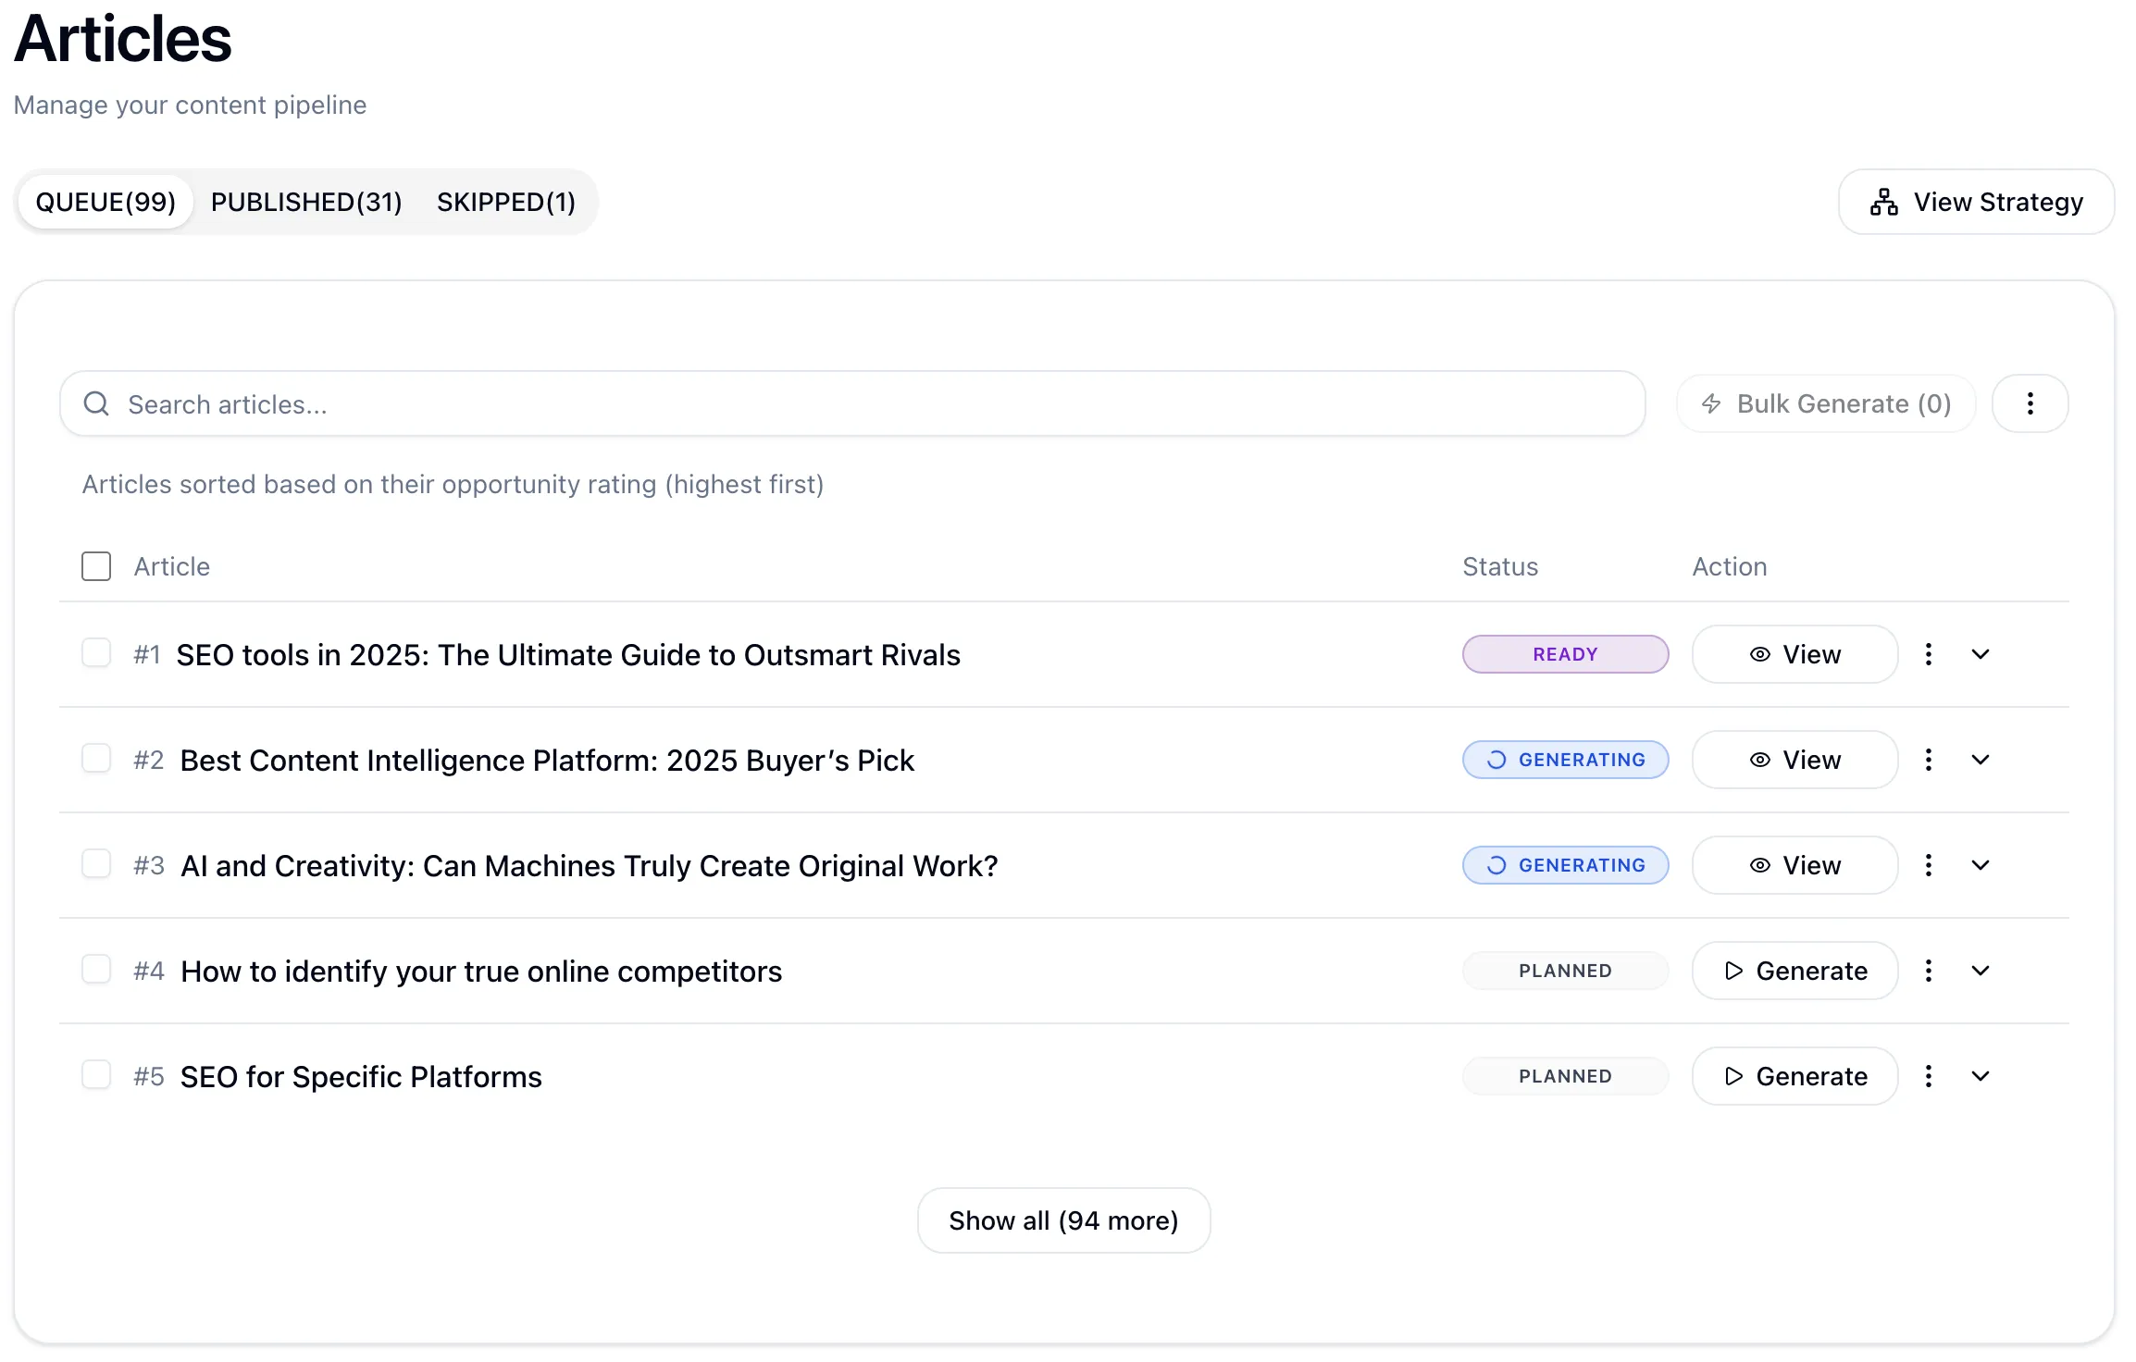Click Show all 94 more articles
2136x1362 pixels.
tap(1062, 1220)
